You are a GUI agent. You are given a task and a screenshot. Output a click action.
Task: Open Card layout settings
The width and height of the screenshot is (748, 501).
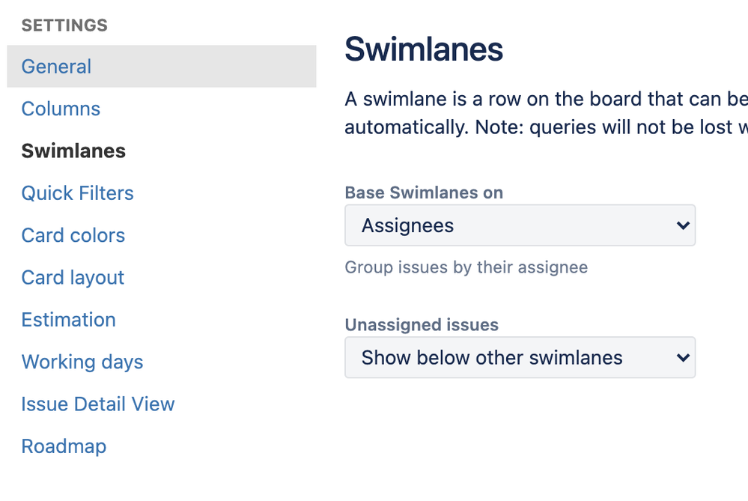coord(73,277)
